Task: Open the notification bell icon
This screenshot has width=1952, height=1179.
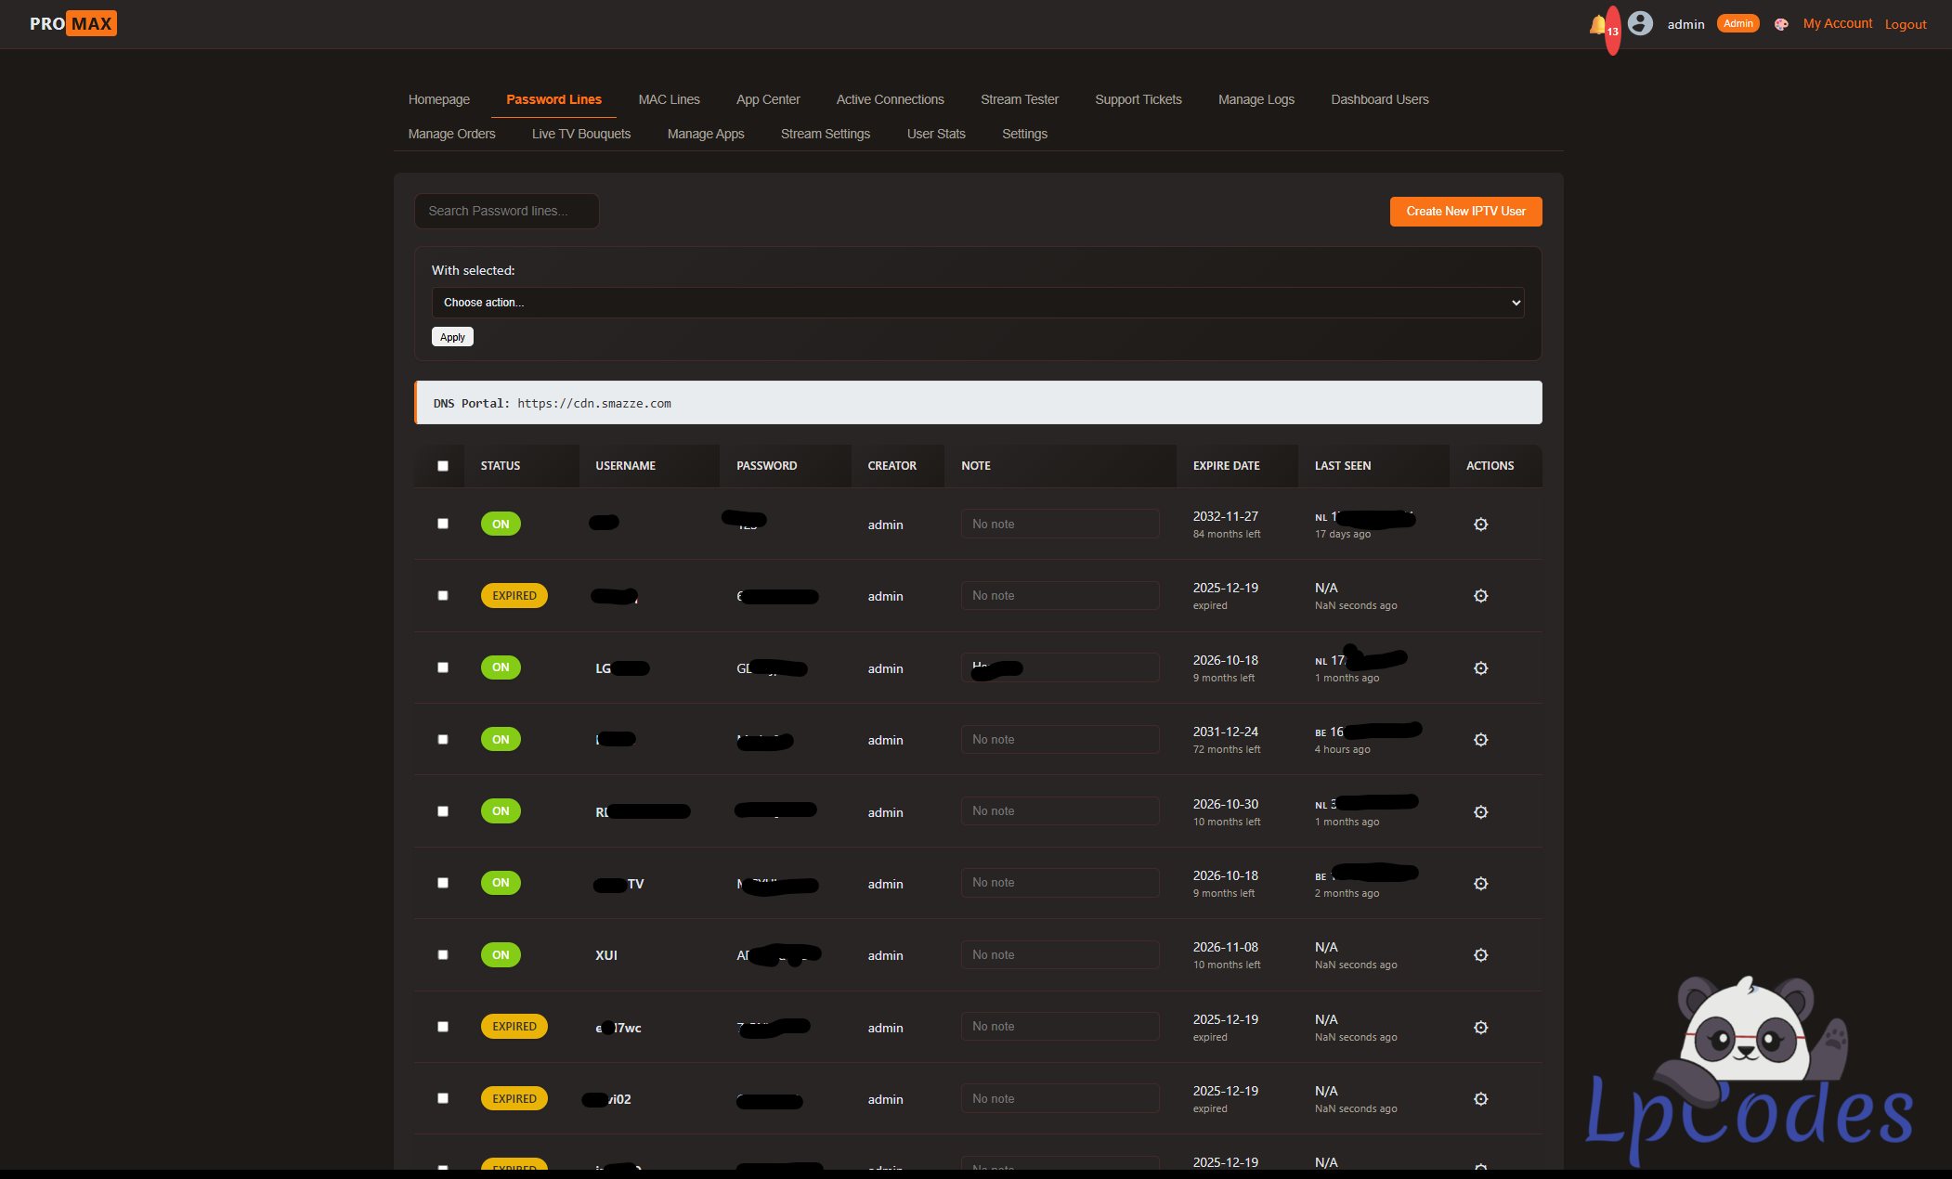Action: tap(1597, 24)
